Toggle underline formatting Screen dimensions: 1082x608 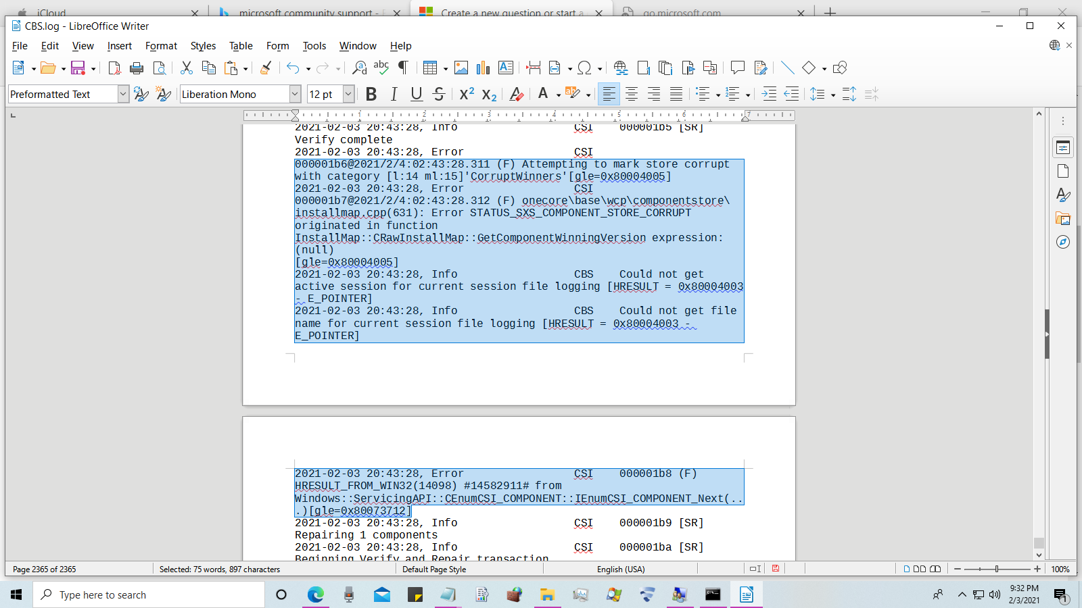[x=417, y=94]
